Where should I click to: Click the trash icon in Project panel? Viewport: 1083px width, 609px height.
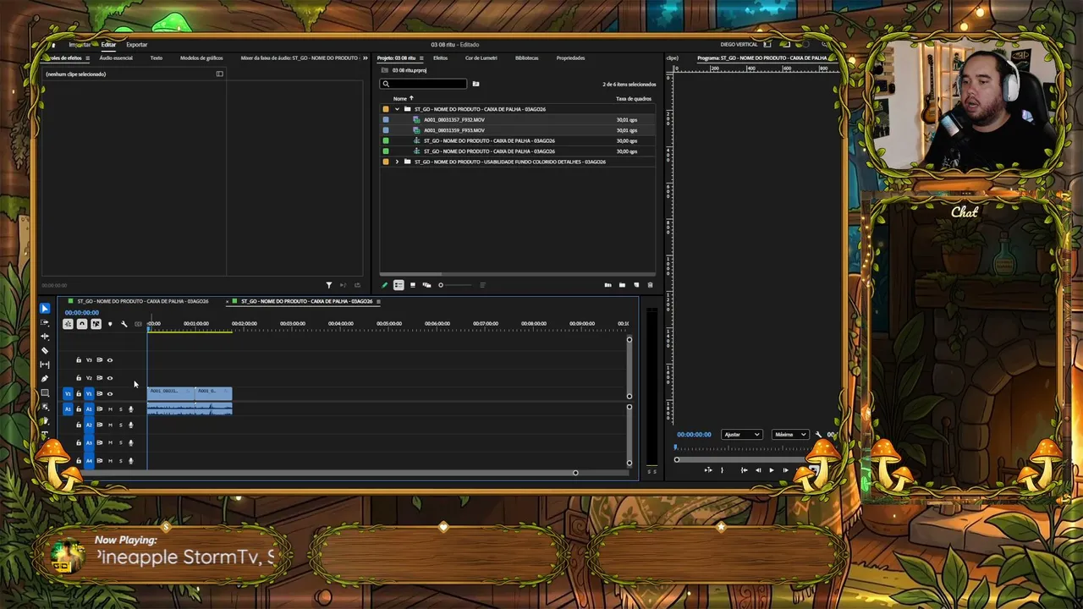650,285
